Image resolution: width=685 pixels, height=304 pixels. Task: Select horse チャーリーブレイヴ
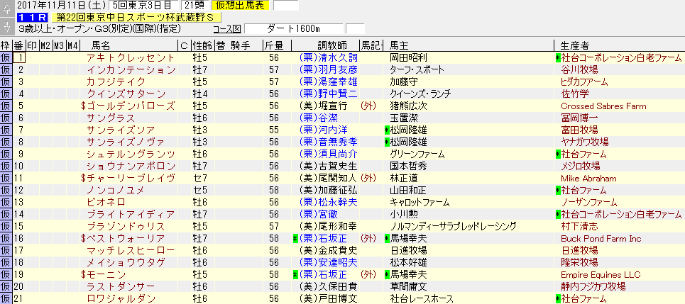coord(128,179)
